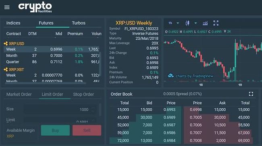Select the XRP:XBT contract group
The image size is (262, 146).
[x=17, y=69]
